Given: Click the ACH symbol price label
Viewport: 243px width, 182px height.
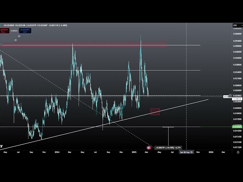Looking at the screenshot, I should pos(226,96).
